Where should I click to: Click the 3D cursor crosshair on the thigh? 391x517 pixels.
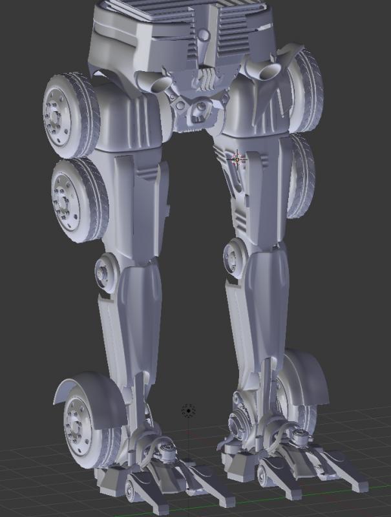click(x=237, y=160)
